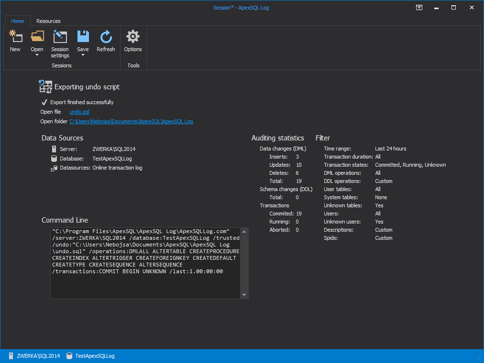Click the ribbon collapse icon in title bar

coord(419,8)
